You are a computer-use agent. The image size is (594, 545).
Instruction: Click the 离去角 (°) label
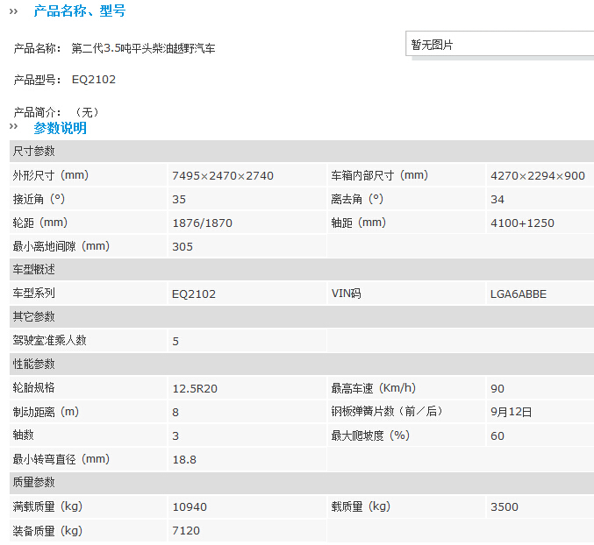(x=357, y=199)
